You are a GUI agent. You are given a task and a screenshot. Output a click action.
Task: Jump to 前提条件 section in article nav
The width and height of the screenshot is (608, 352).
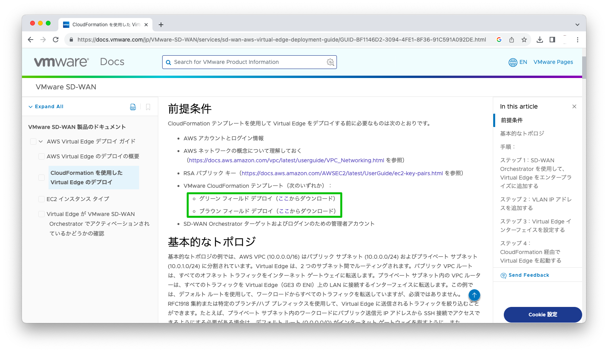(512, 120)
